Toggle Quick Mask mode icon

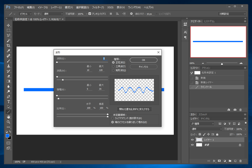[x=8, y=143]
